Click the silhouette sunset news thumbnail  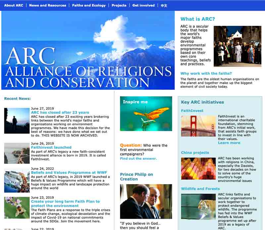pyautogui.click(x=17, y=121)
